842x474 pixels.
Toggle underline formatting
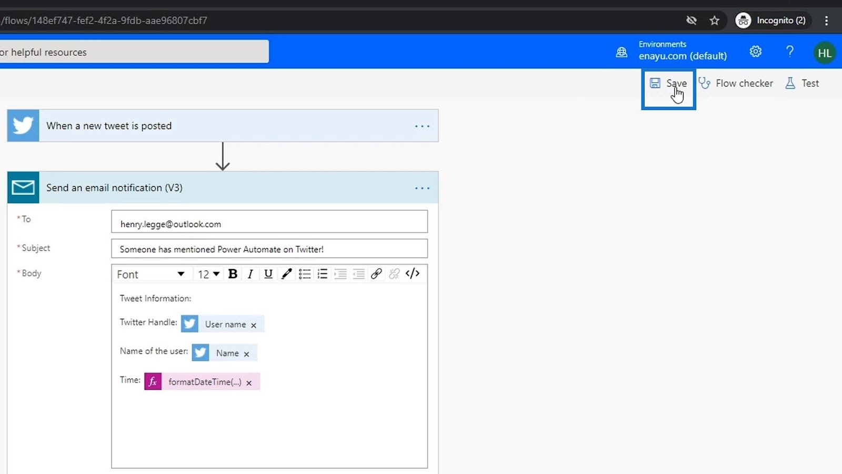click(268, 274)
